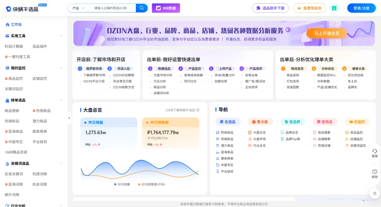Image resolution: width=381 pixels, height=207 pixels.
Task: Click 免费领会员 button
Action: point(309,8)
